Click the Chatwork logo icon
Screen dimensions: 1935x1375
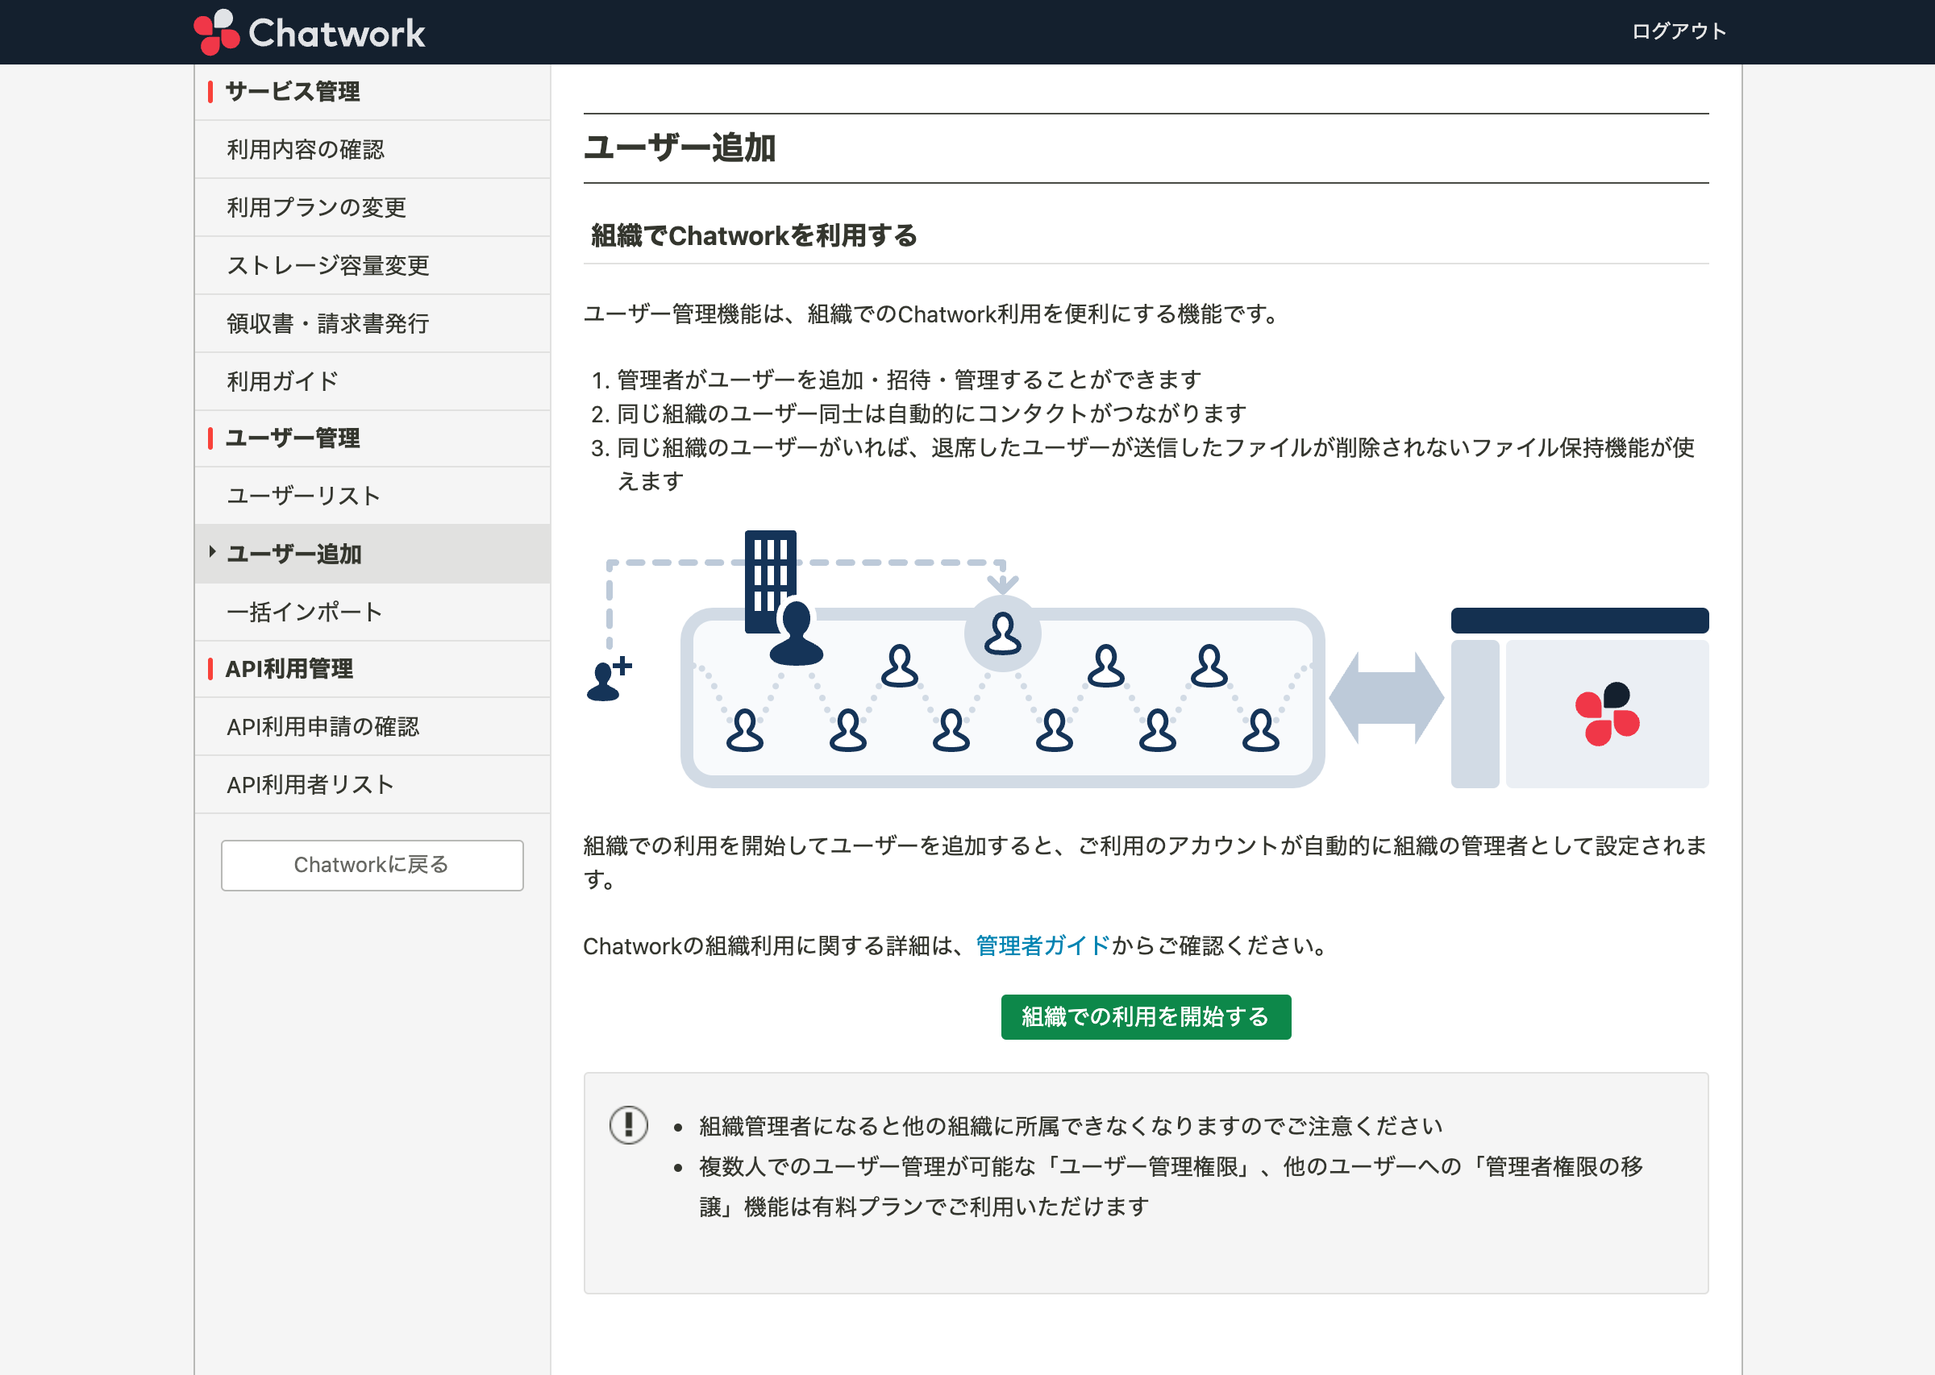point(217,31)
